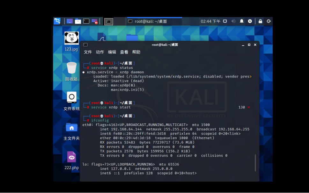This screenshot has width=309, height=193.
Task: Click the MAC address 00:0c:29:4d:3d:18
Action: 132,138
